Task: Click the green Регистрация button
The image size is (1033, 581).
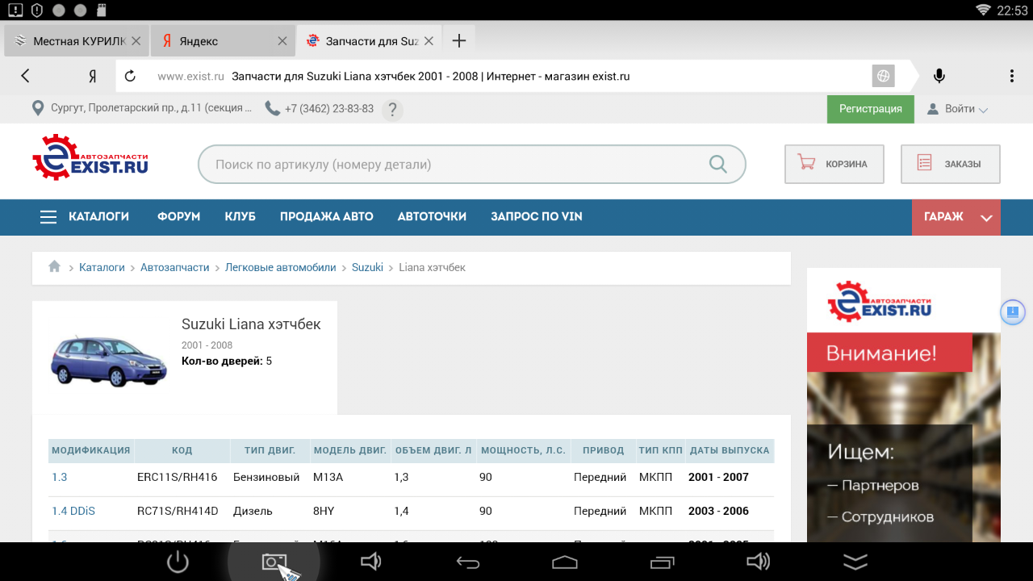Action: 870,109
